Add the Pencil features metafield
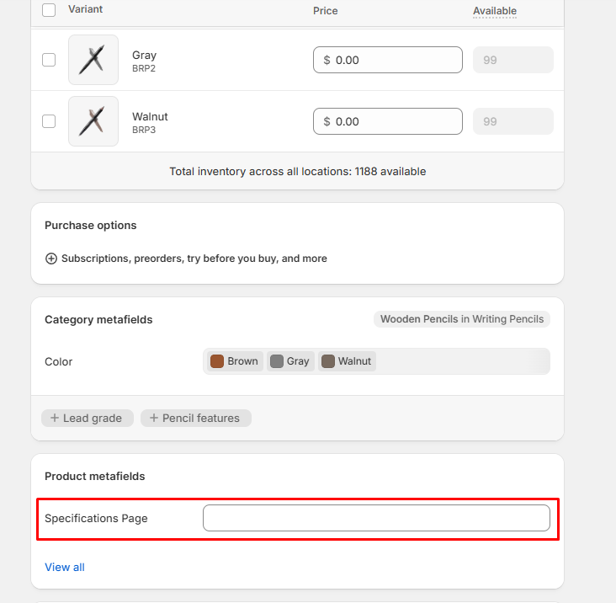Image resolution: width=616 pixels, height=603 pixels. click(x=195, y=418)
